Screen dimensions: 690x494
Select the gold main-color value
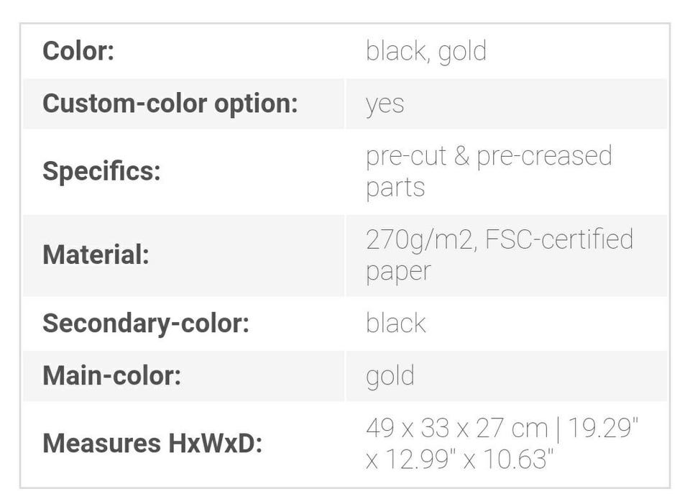click(x=390, y=378)
